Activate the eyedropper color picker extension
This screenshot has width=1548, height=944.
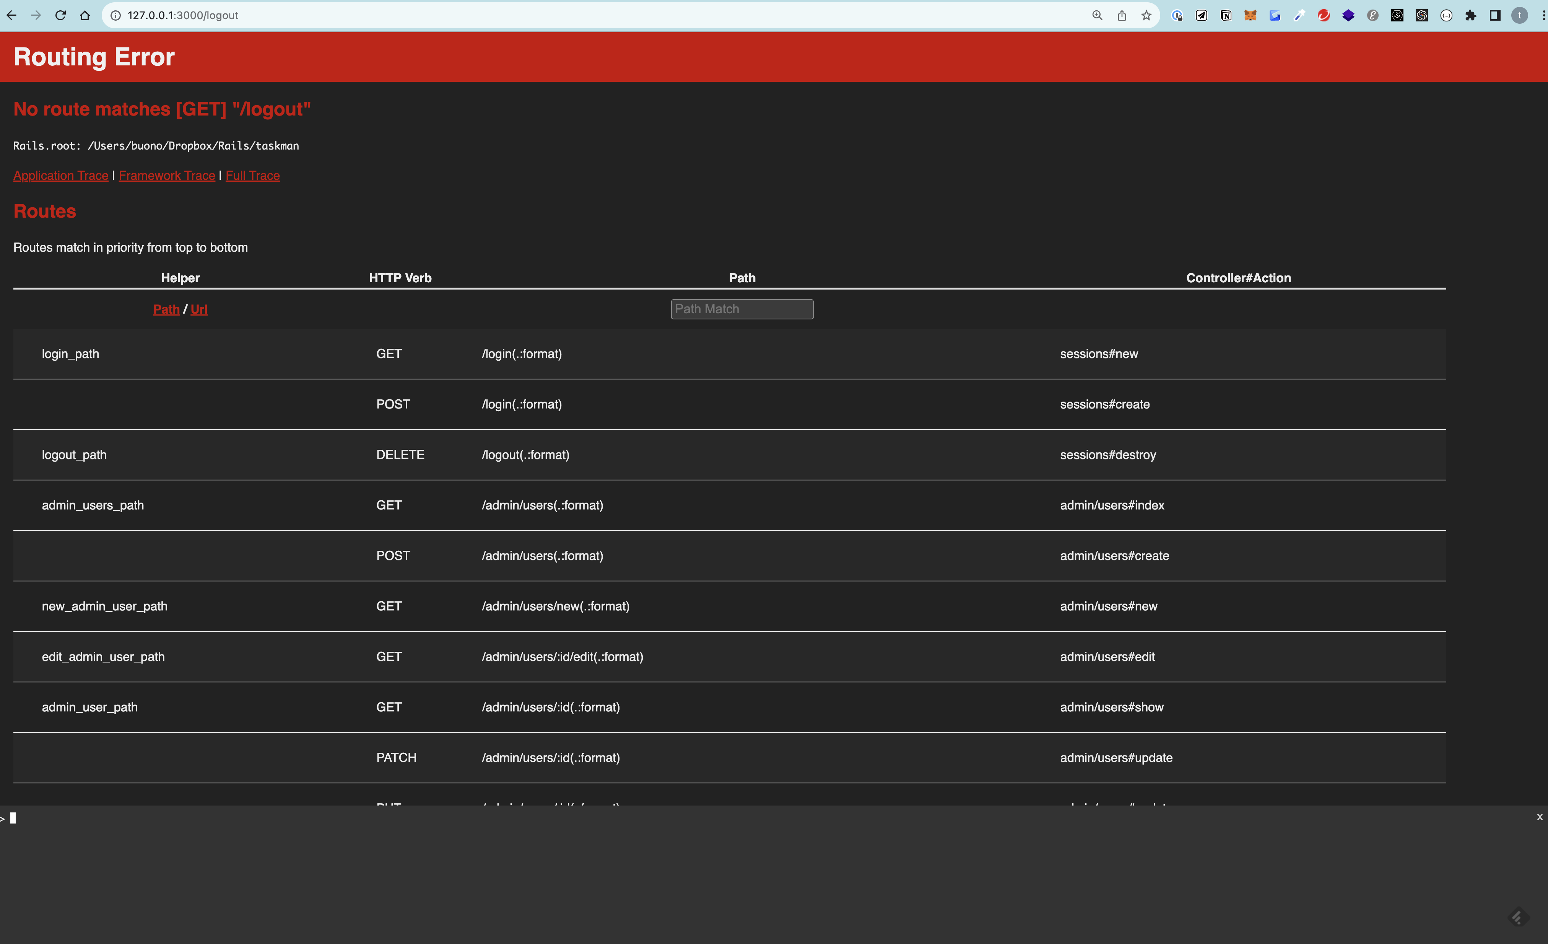pos(1299,15)
